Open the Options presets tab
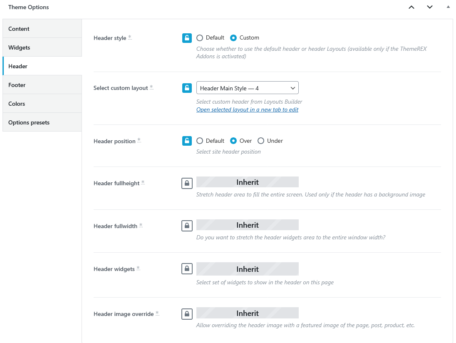Screen dimensions: 456x343 pyautogui.click(x=42, y=122)
